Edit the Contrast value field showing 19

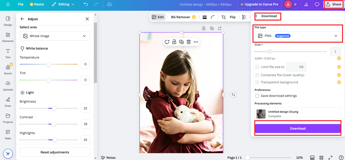85,124
